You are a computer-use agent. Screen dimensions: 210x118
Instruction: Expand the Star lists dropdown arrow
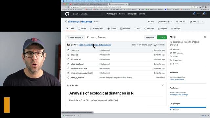[203, 22]
